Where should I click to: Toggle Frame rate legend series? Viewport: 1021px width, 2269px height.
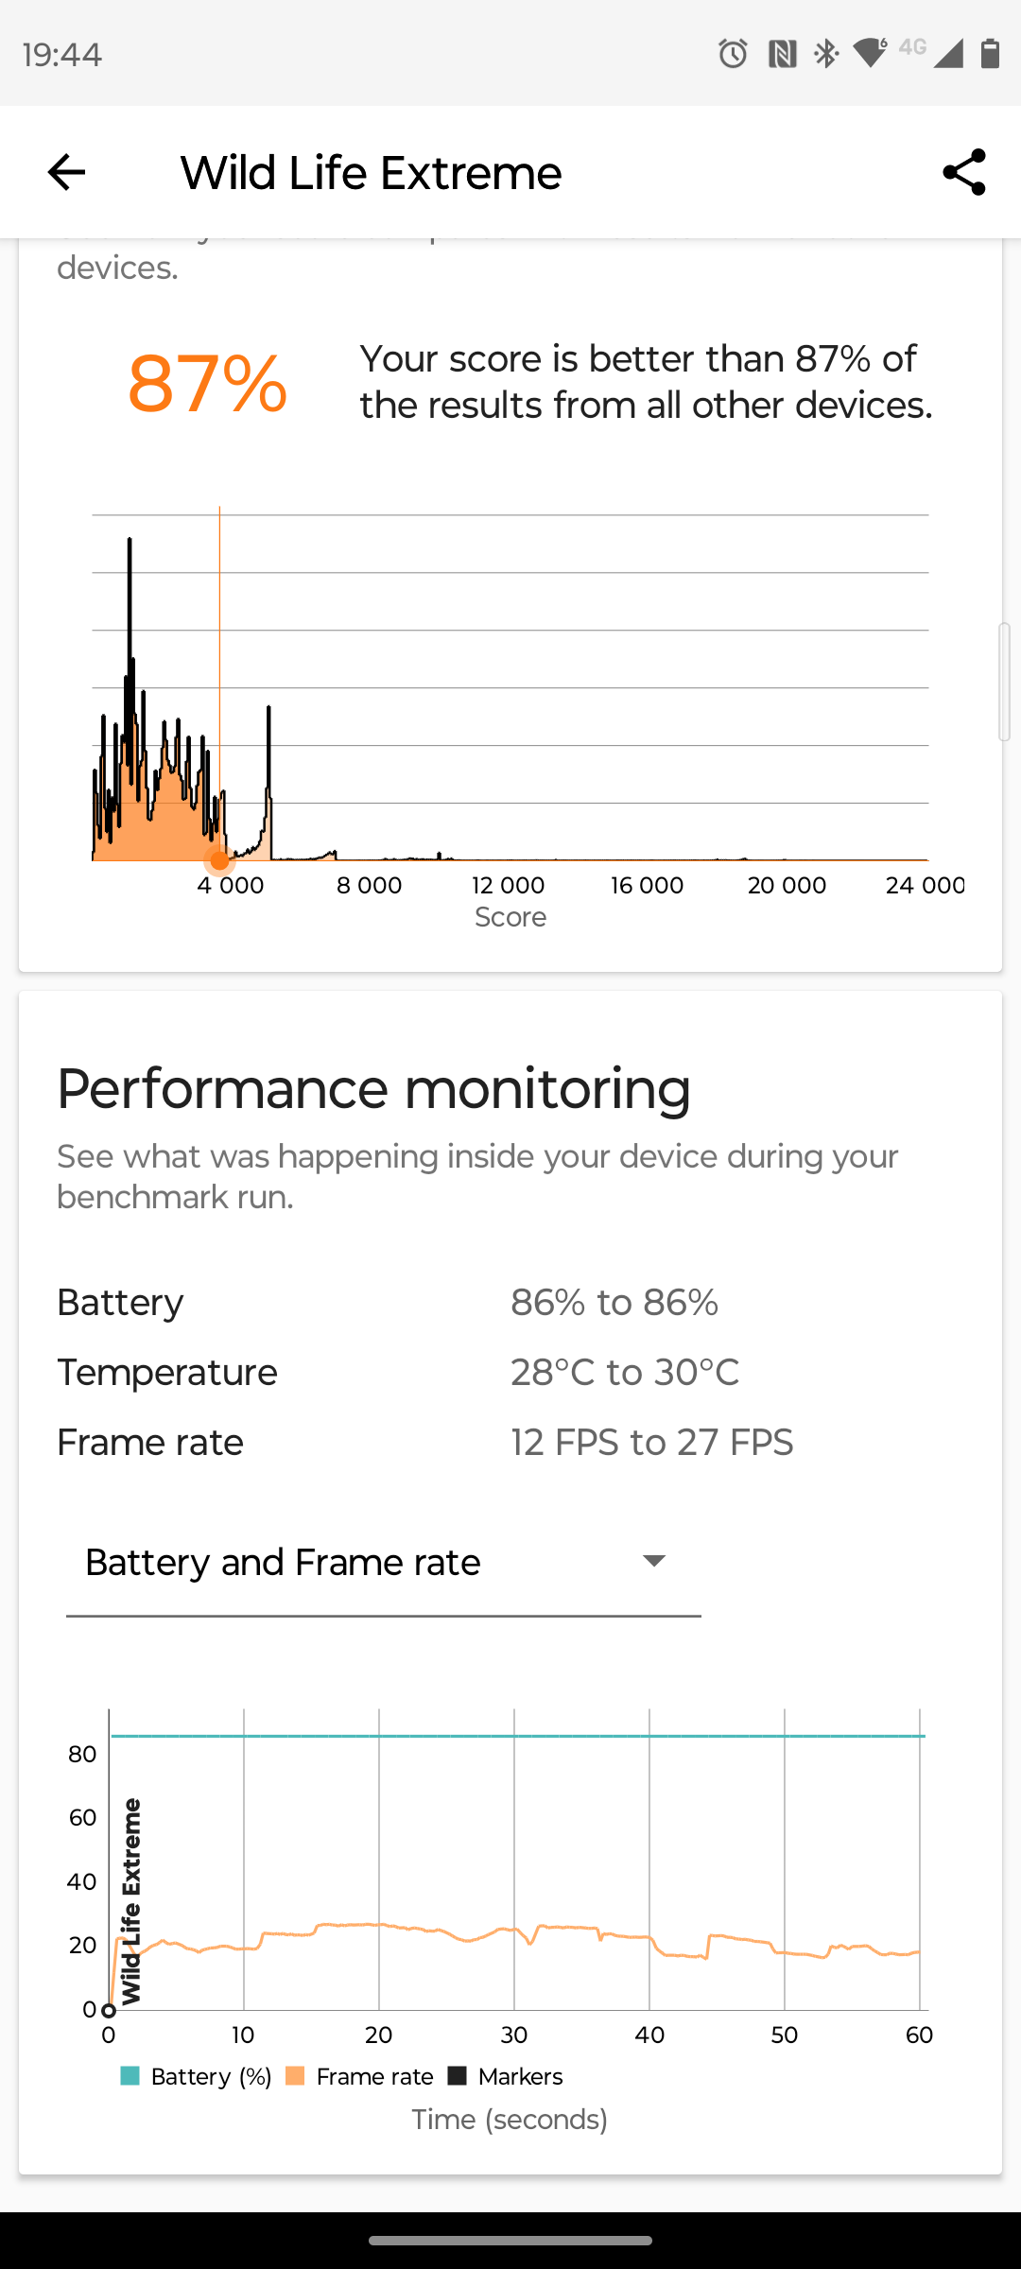click(359, 2076)
